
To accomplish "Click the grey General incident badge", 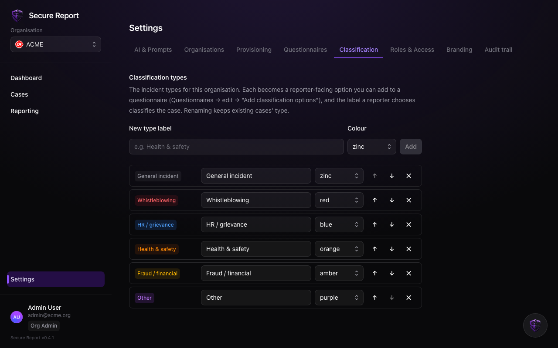I will point(158,176).
